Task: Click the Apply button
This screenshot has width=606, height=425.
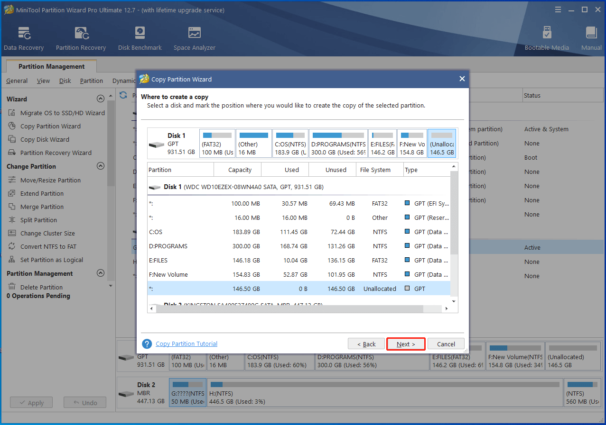Action: click(x=32, y=403)
